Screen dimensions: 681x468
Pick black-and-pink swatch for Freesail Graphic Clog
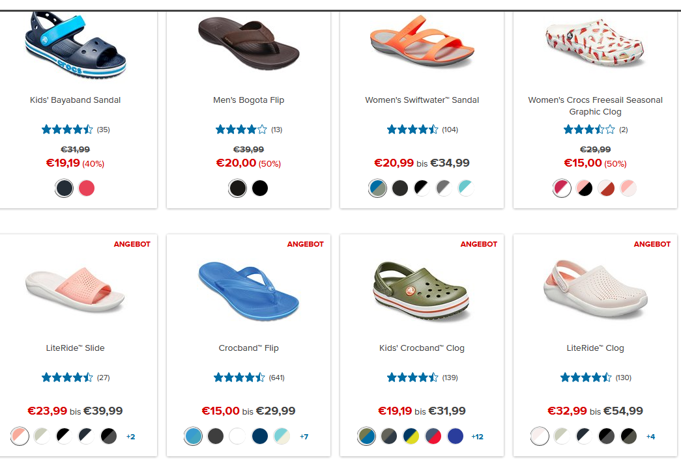click(584, 188)
